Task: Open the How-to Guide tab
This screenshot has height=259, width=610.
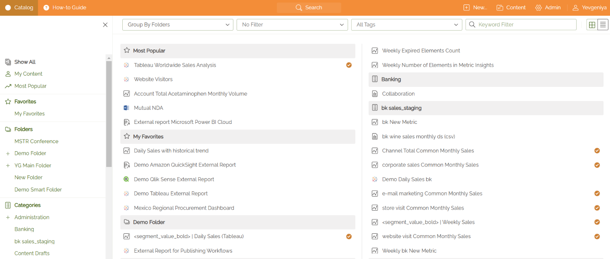Action: pos(65,8)
